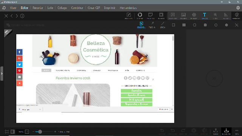242x136 pixels.
Task: Select the Text insert tool
Action: point(205,16)
